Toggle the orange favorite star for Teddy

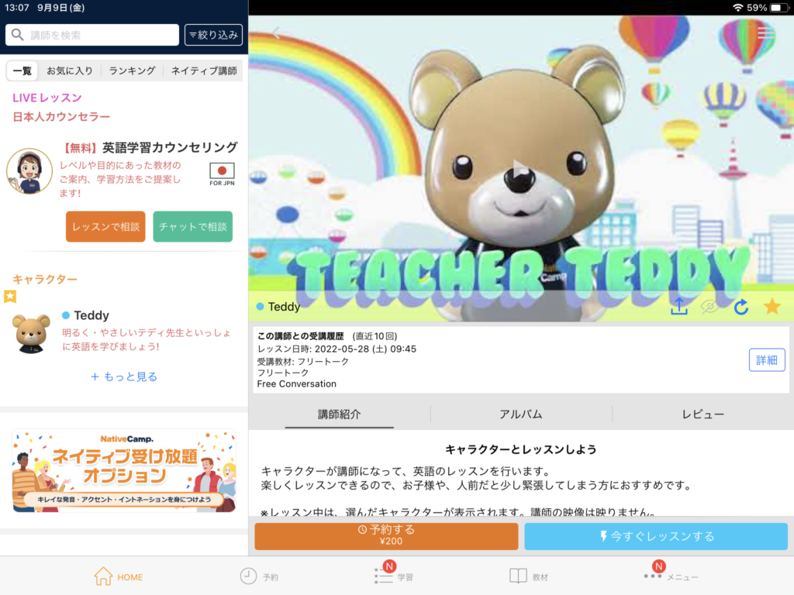click(x=772, y=306)
